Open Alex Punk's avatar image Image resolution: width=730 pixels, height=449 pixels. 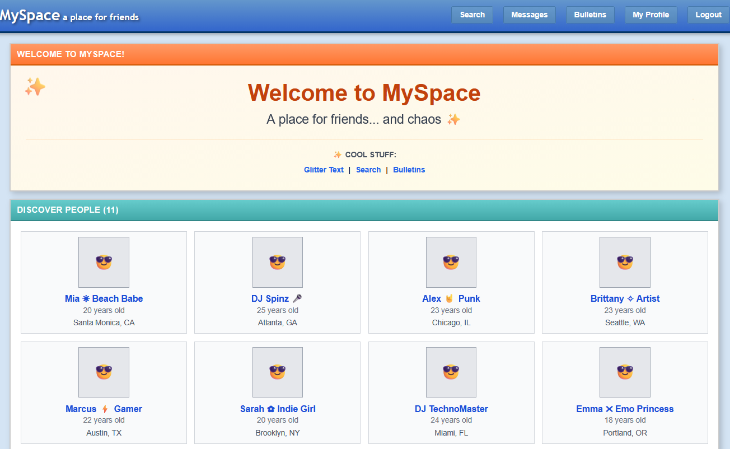[451, 262]
